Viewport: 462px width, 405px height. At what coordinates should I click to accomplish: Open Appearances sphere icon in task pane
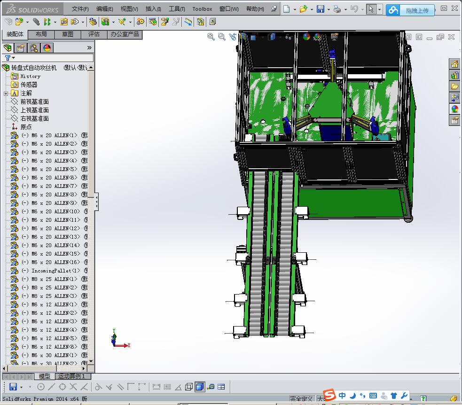(x=454, y=109)
